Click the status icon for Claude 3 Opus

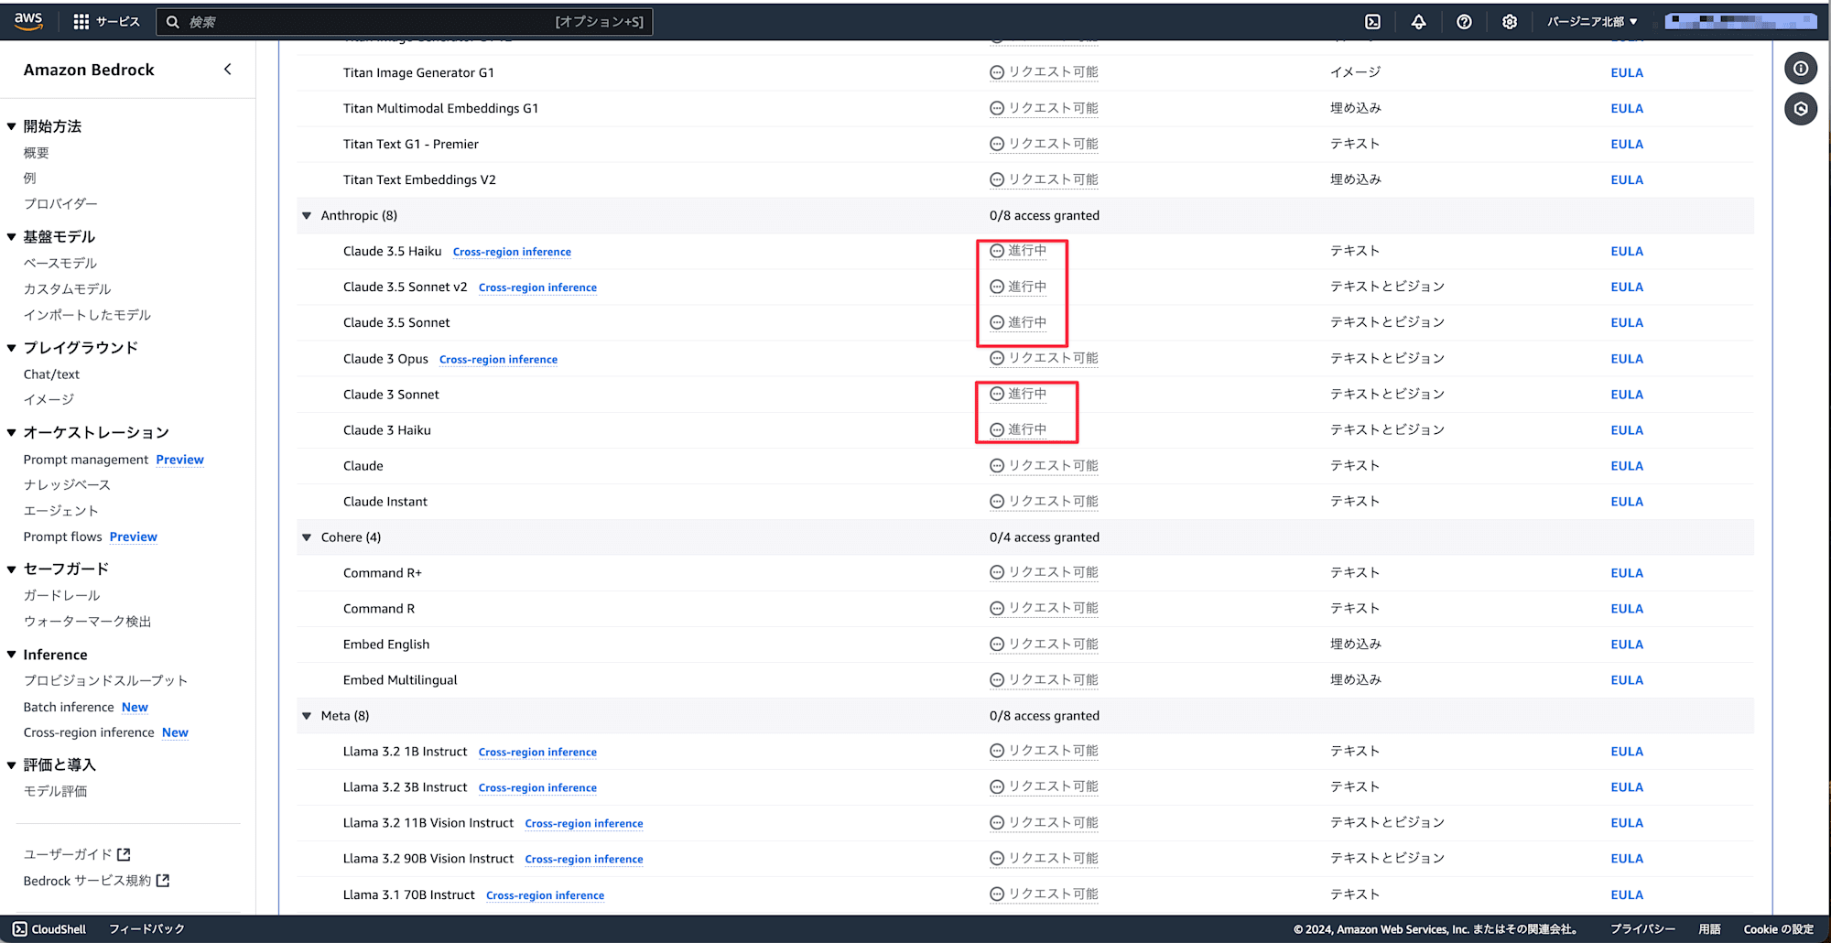[997, 358]
